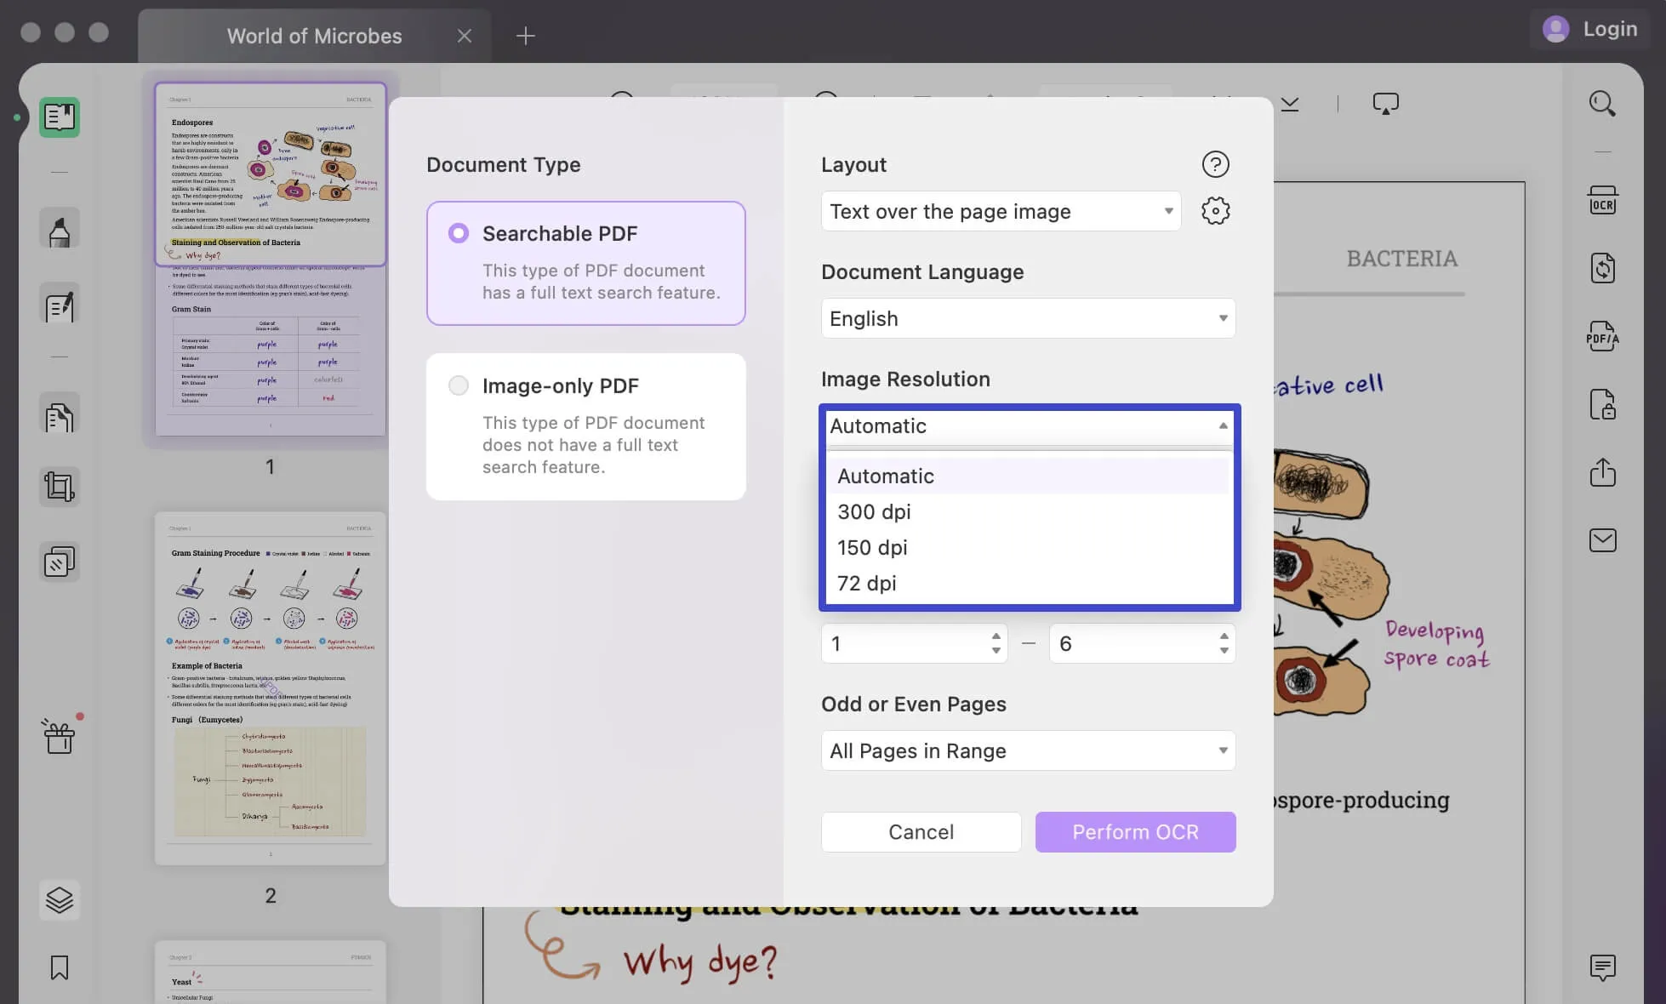Open the Odd or Even Pages dropdown
This screenshot has height=1004, width=1666.
[1027, 750]
